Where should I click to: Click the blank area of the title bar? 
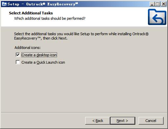tap(114, 4)
